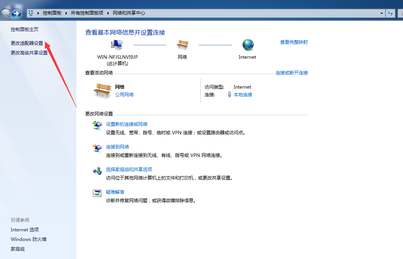Open the Internet globe icon
This screenshot has height=259, width=403.
tap(247, 45)
